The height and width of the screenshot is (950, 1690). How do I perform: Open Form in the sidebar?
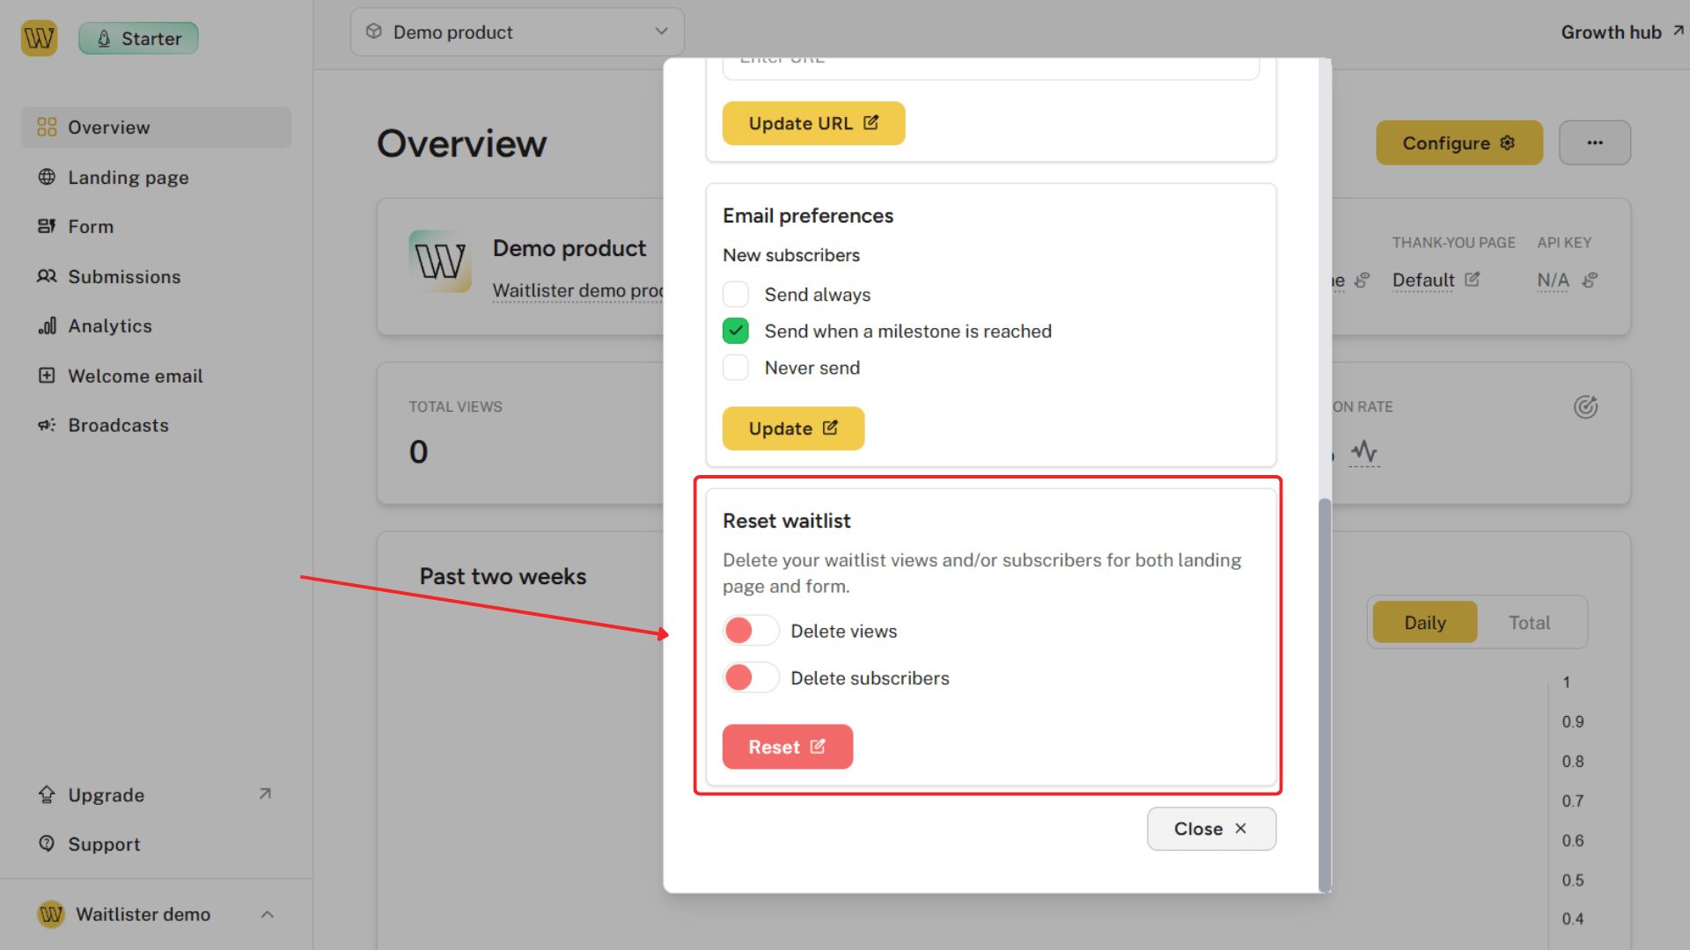tap(156, 226)
